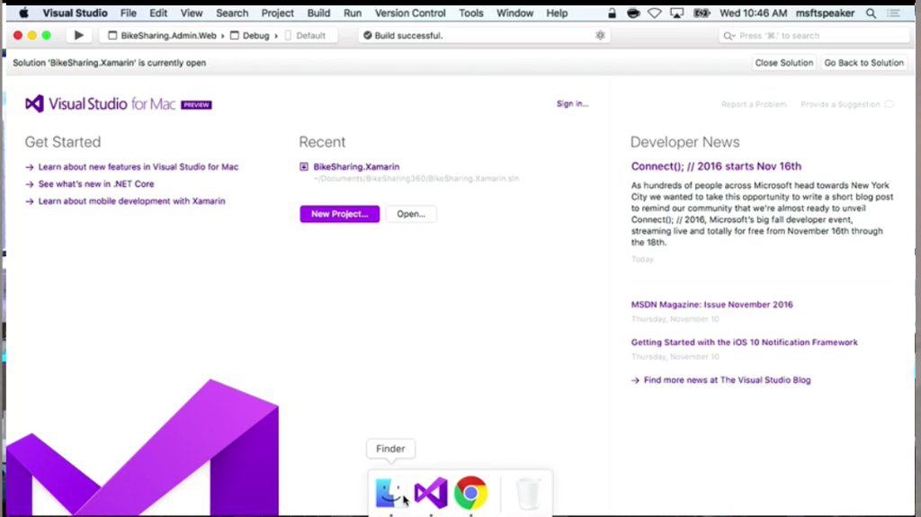This screenshot has height=517, width=921.
Task: Click the AirPlay display icon
Action: pyautogui.click(x=676, y=13)
